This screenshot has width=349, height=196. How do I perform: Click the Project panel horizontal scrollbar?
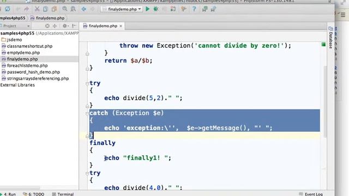point(20,188)
